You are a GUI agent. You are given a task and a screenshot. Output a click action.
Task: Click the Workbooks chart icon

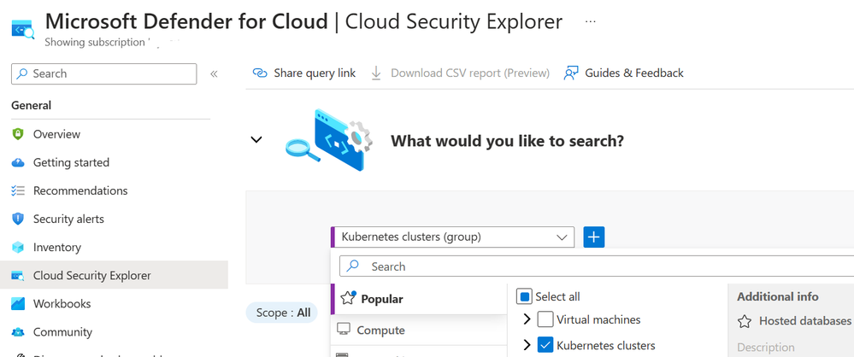tap(18, 304)
